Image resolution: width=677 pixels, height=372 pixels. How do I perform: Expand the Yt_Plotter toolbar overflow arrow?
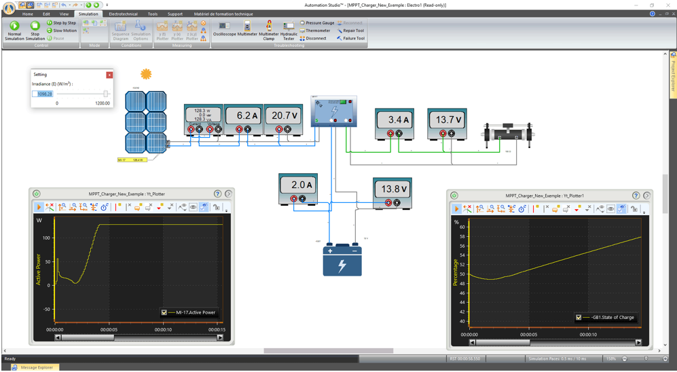(226, 210)
